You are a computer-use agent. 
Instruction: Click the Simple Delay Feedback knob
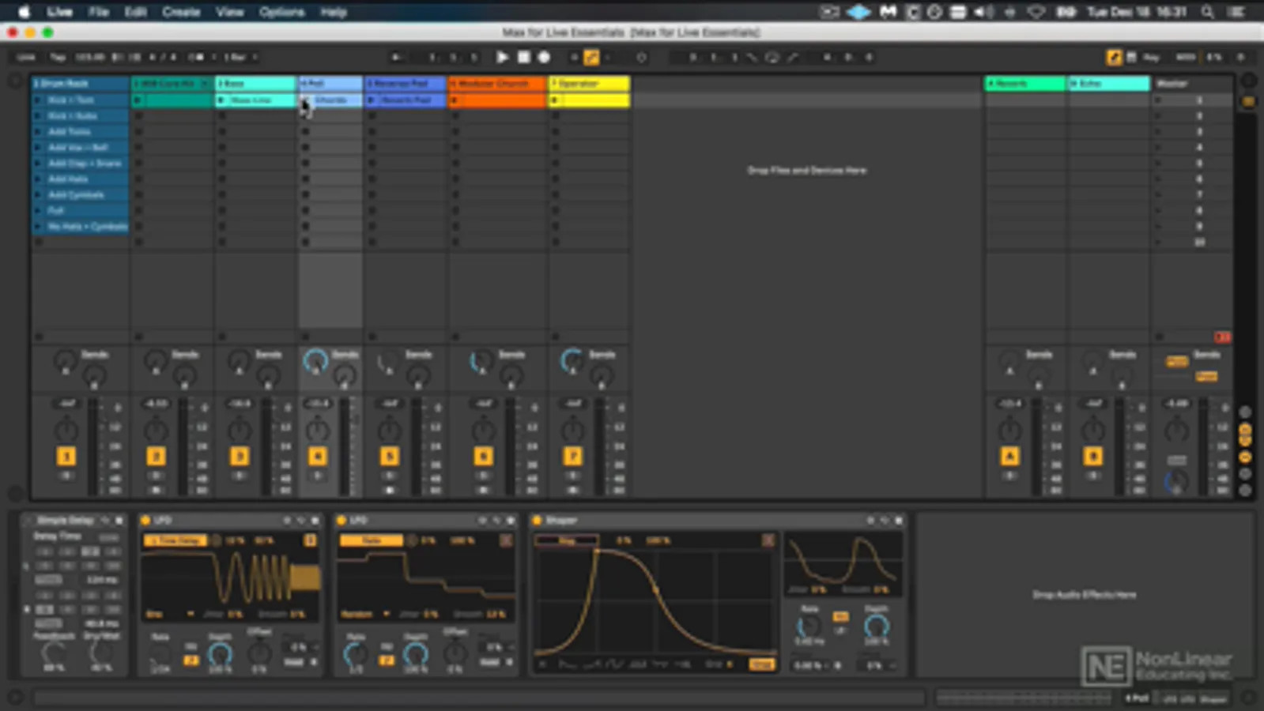(x=54, y=653)
